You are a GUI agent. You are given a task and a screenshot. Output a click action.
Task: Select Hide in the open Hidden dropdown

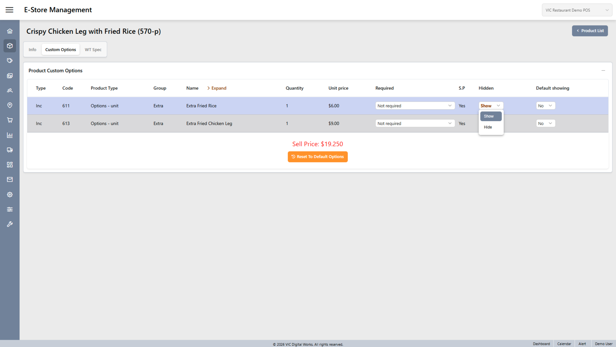click(487, 127)
